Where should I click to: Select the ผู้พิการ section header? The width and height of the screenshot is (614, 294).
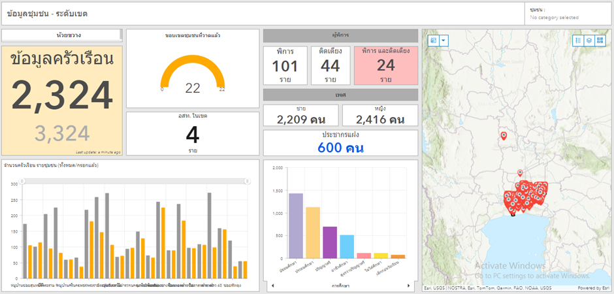coord(340,35)
